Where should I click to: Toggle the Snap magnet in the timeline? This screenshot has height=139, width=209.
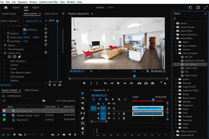pos(100,99)
